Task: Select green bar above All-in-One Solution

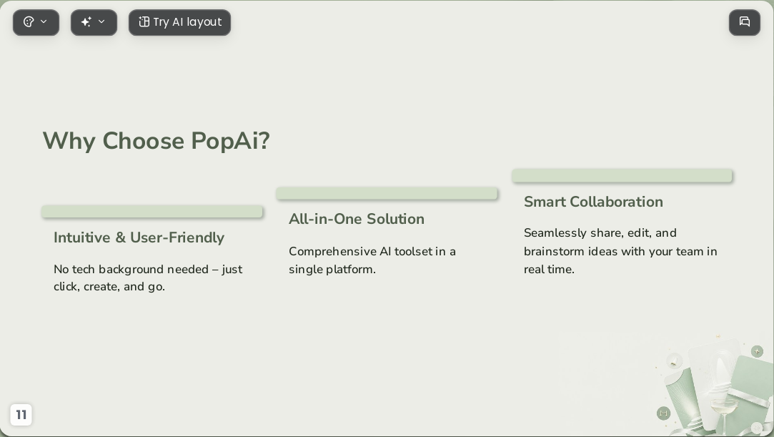Action: coord(387,193)
